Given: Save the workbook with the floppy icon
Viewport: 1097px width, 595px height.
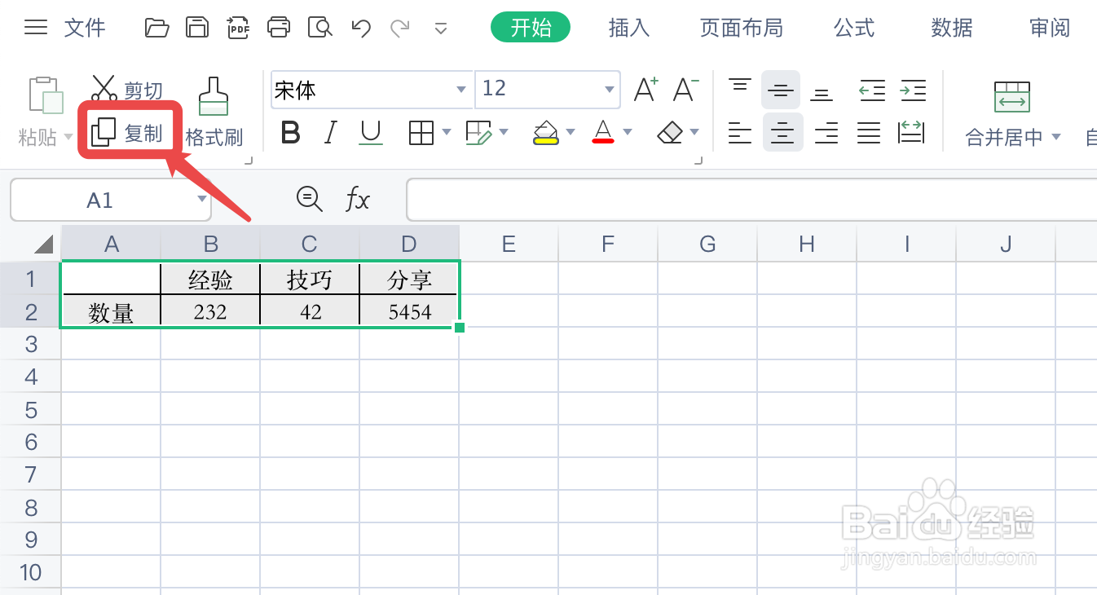Looking at the screenshot, I should pyautogui.click(x=197, y=28).
